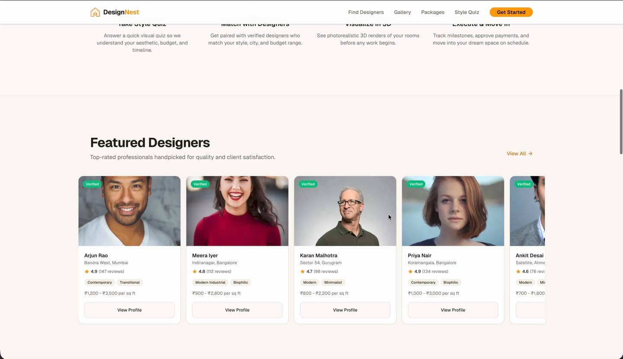This screenshot has width=623, height=359.
Task: Select the Transitional tag on Arjun Rao's card
Action: tap(130, 282)
